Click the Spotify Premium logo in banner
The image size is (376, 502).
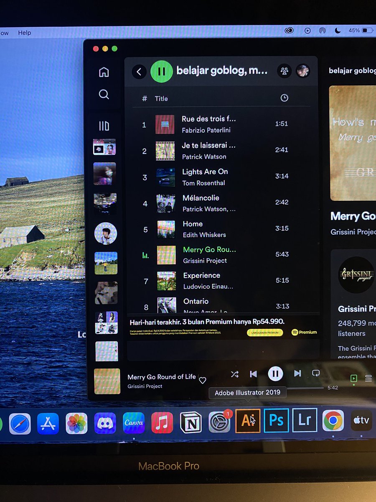(x=304, y=332)
